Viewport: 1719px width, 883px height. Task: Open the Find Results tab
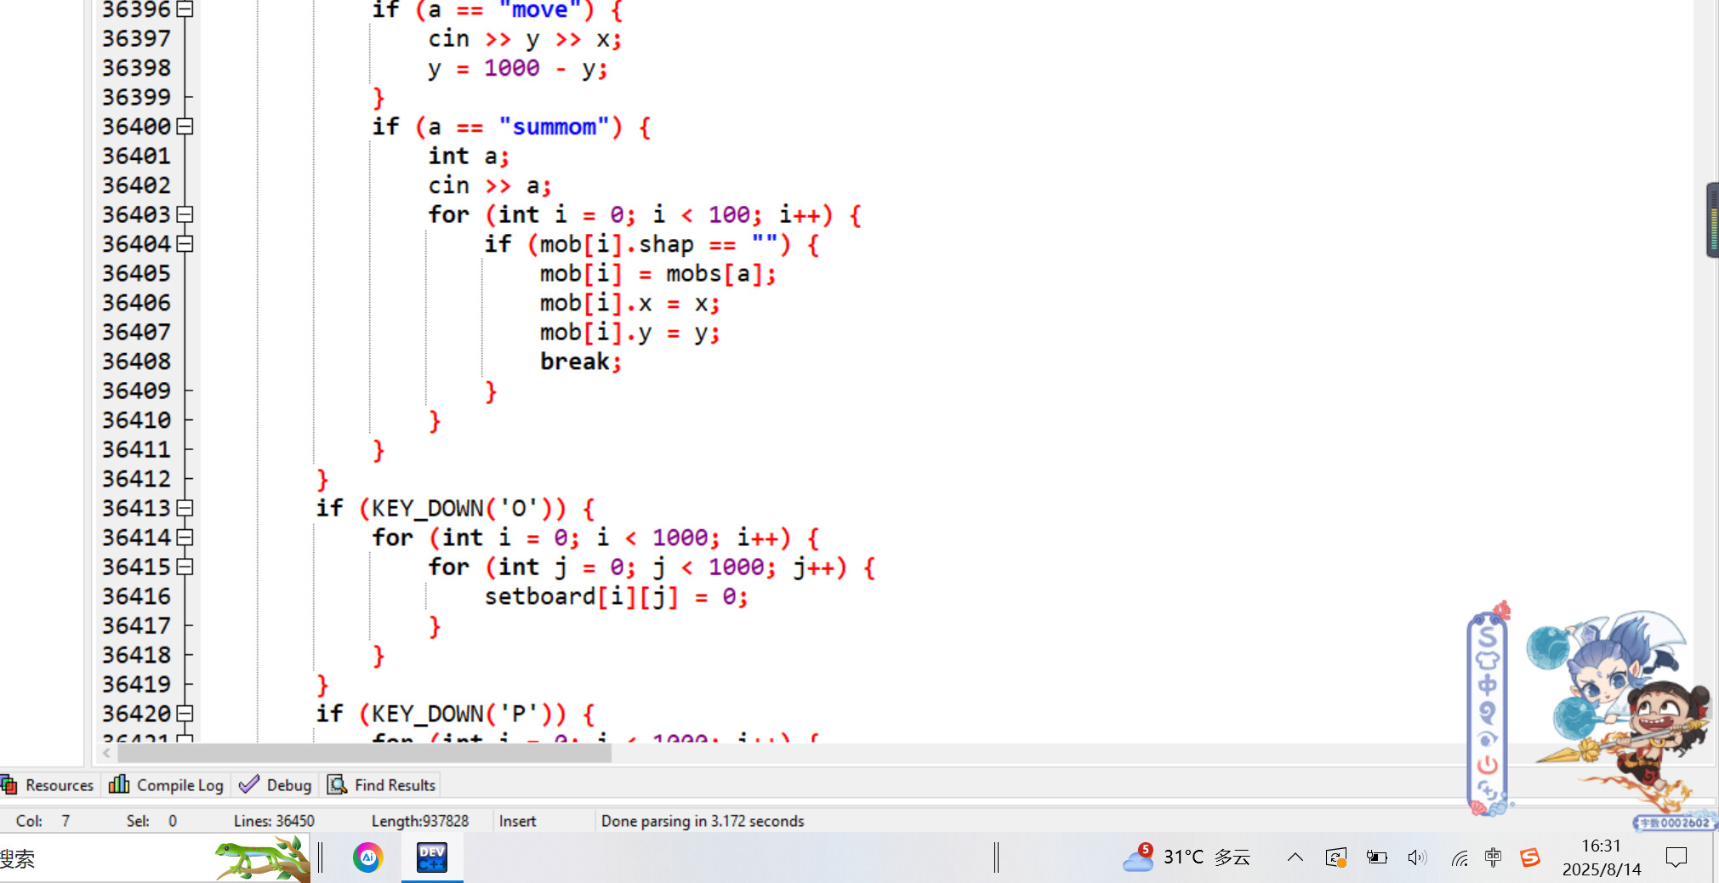click(x=383, y=785)
